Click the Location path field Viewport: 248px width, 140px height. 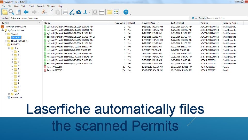point(99,18)
